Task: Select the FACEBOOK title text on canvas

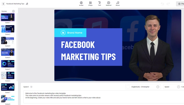Action: coord(78,45)
